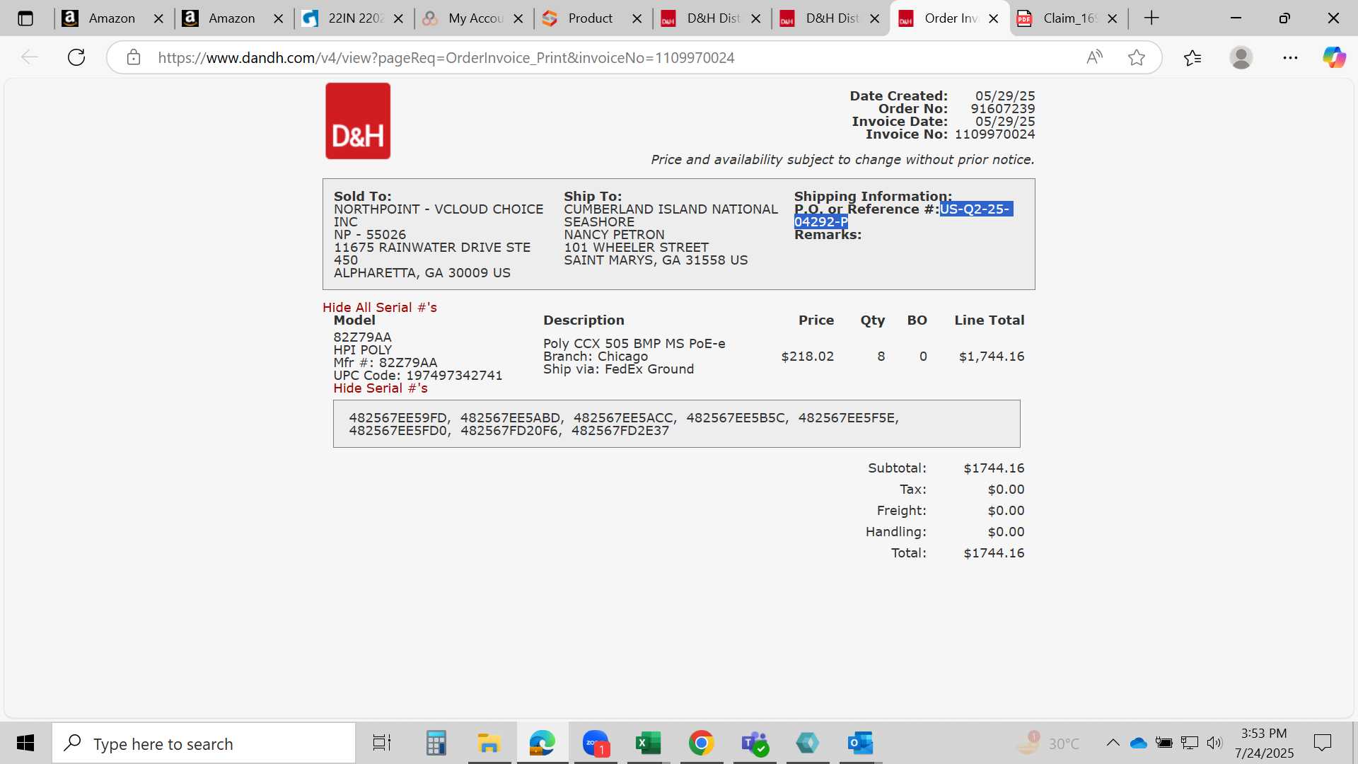Add page to favorites star icon
Screen dimensions: 1358x764
pyautogui.click(x=1137, y=57)
